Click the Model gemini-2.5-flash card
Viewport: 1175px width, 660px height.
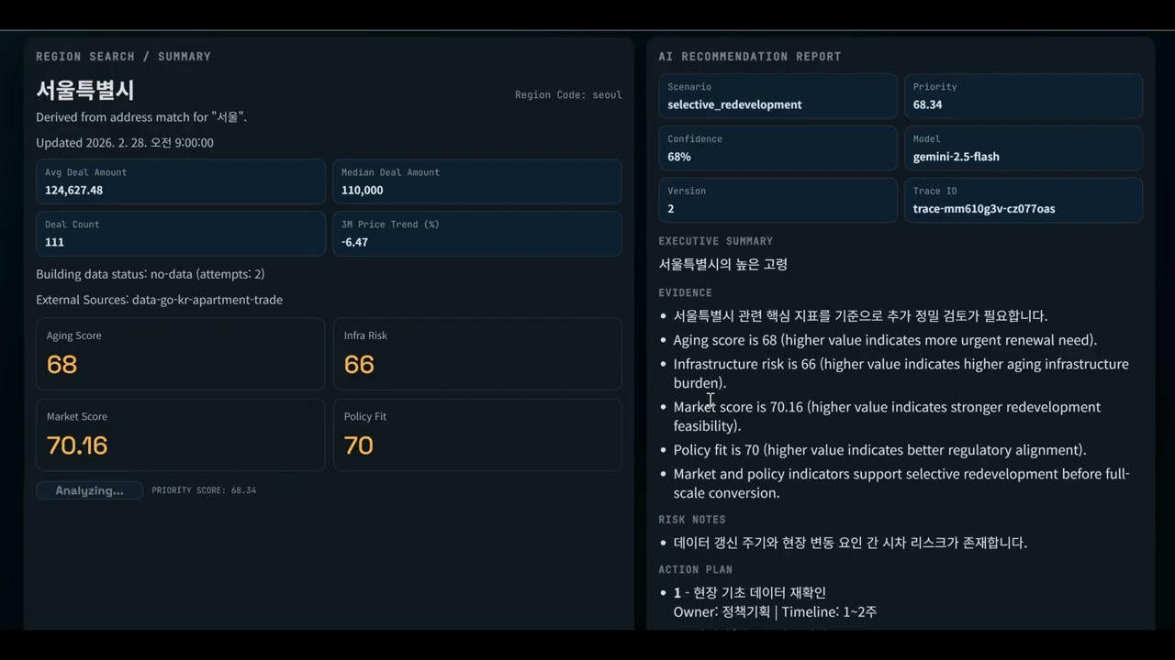click(1024, 148)
